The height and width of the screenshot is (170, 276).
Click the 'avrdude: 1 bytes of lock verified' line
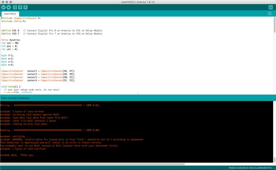(x=23, y=149)
